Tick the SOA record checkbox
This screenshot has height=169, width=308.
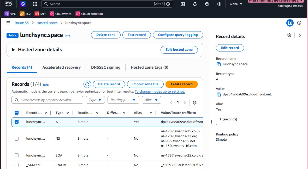pos(17,155)
